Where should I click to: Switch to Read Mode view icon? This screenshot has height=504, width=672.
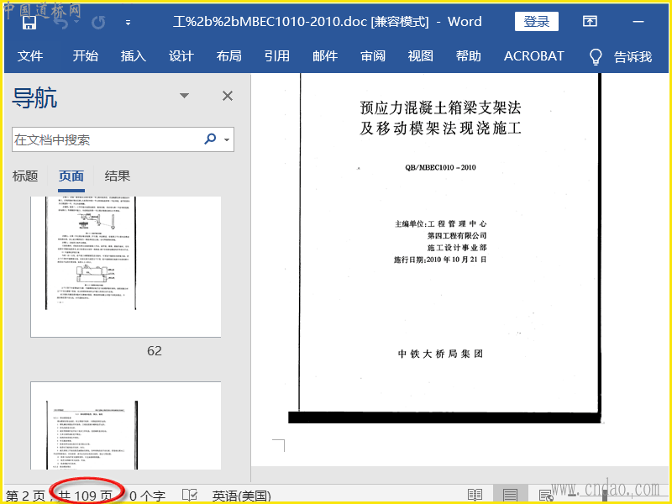coord(475,495)
